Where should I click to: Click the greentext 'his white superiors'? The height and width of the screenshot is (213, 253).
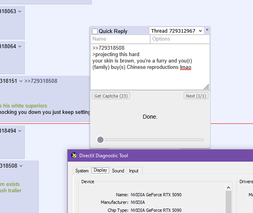(25, 106)
